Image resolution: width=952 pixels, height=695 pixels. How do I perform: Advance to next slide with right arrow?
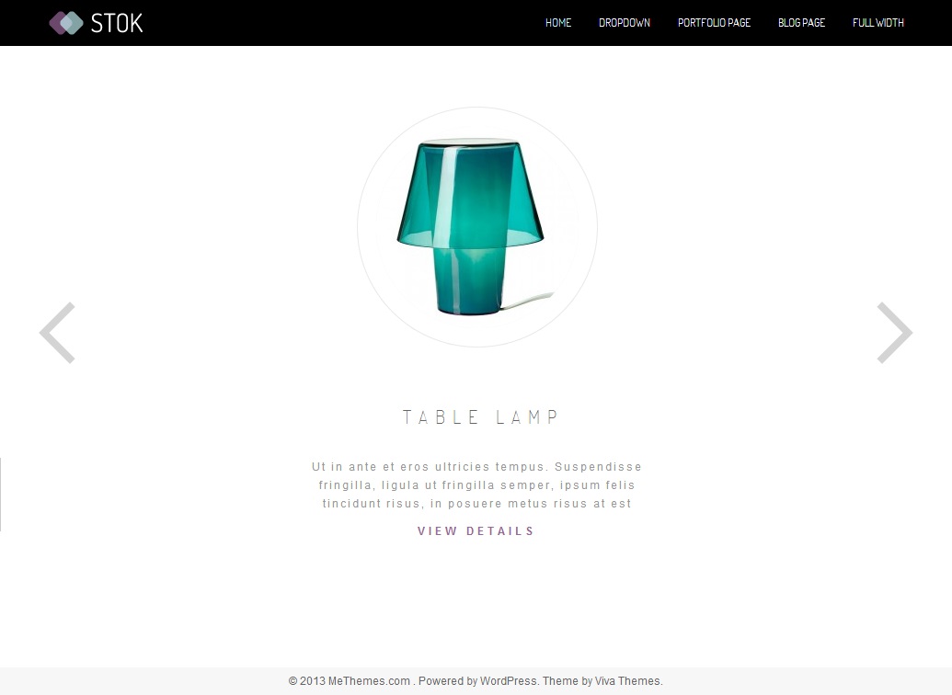tap(895, 333)
